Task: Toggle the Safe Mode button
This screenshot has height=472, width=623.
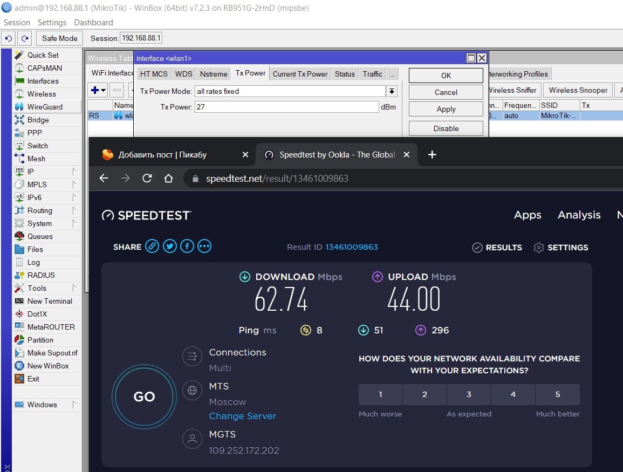Action: click(60, 38)
